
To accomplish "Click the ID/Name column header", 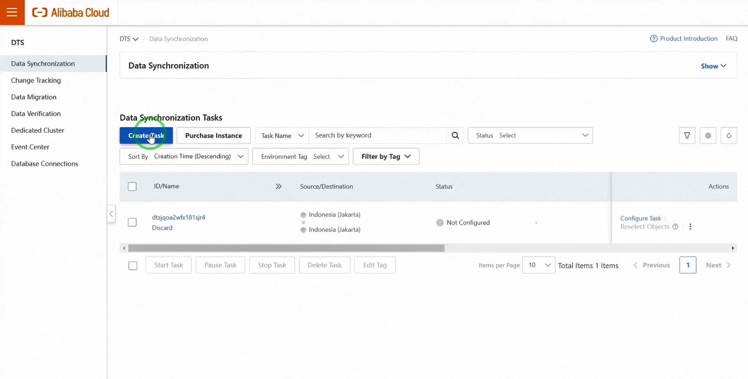I will [x=167, y=186].
